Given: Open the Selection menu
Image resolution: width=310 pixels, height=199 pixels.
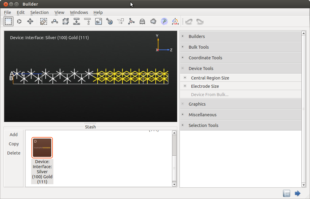Looking at the screenshot, I should click(x=39, y=12).
